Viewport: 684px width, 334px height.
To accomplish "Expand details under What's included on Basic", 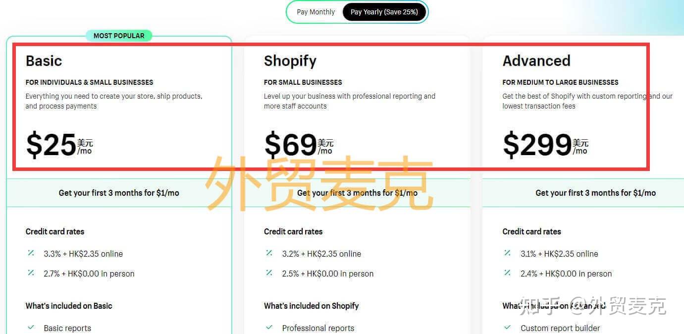I will (x=68, y=306).
